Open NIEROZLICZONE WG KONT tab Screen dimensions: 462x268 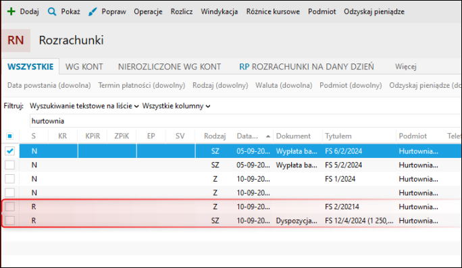(170, 67)
